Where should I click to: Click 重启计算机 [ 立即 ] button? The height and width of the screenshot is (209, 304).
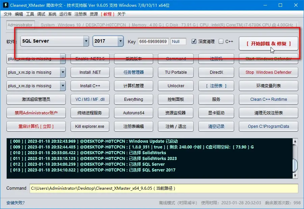point(36,126)
